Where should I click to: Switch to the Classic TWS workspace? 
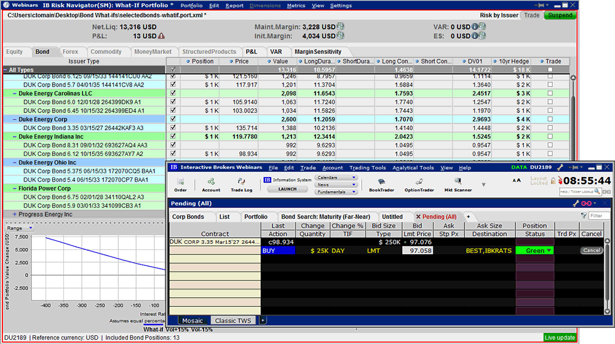(233, 321)
